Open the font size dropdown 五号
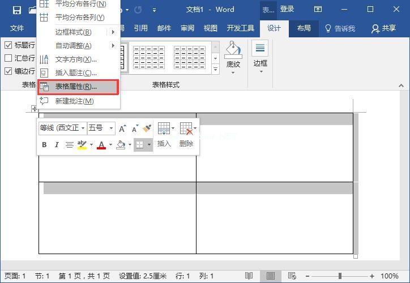 [x=100, y=128]
